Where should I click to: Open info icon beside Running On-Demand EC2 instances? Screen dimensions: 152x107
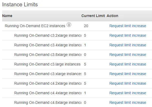point(69,25)
